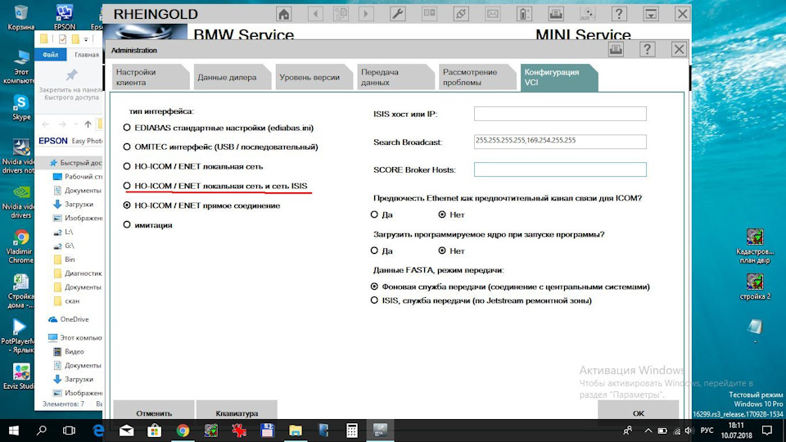786x442 pixels.
Task: Open the Mail app from taskbar
Action: tap(126, 431)
